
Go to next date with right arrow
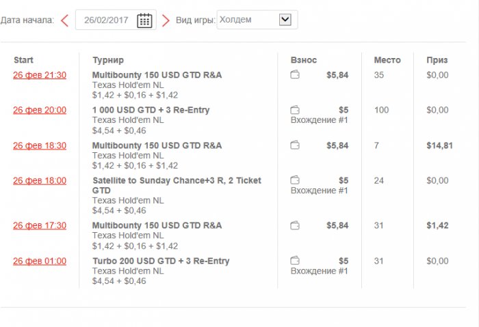(x=166, y=20)
